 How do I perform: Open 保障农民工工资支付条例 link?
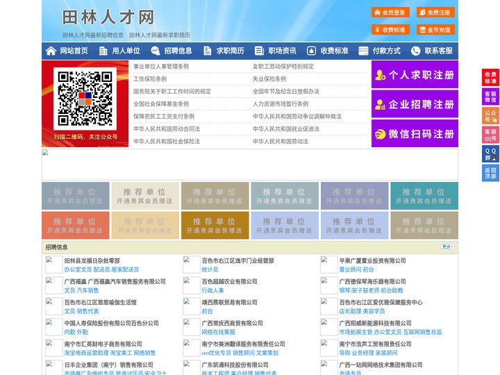(x=164, y=117)
